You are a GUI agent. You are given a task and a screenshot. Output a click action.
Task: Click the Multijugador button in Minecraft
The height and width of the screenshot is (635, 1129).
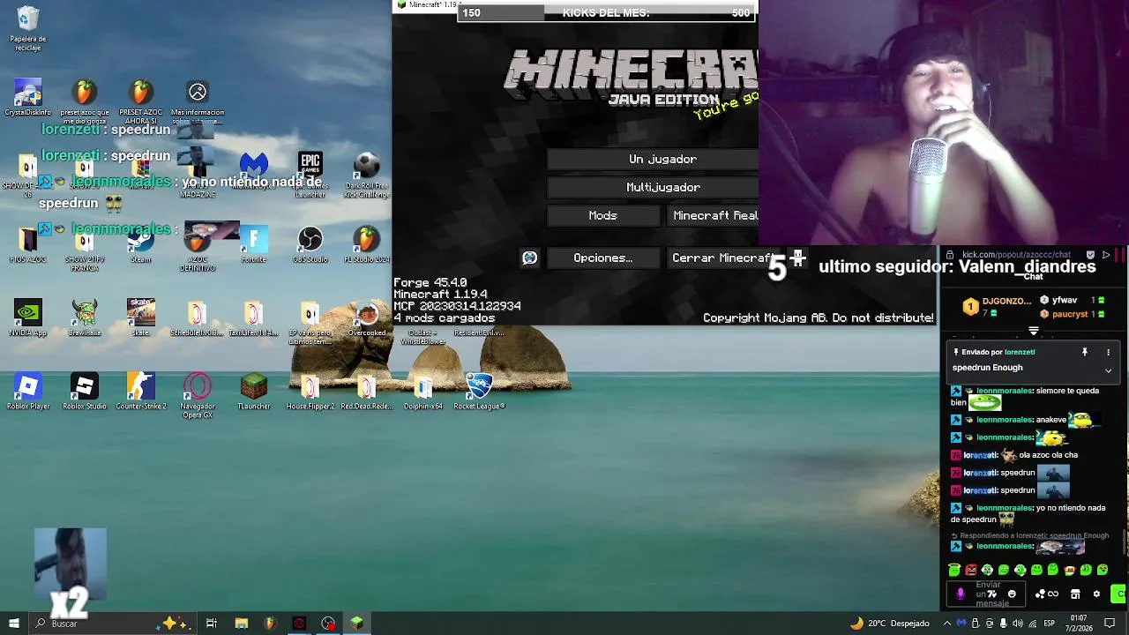tap(653, 187)
